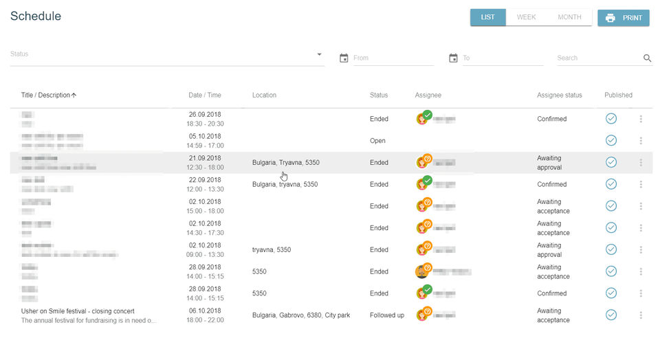The height and width of the screenshot is (338, 660).
Task: Toggle published check for 06.10.2018 shift
Action: tap(611, 315)
